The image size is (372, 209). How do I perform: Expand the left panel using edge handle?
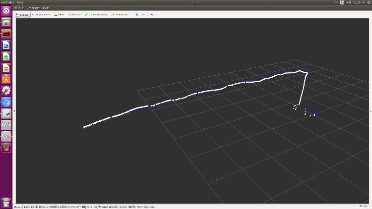point(14,111)
